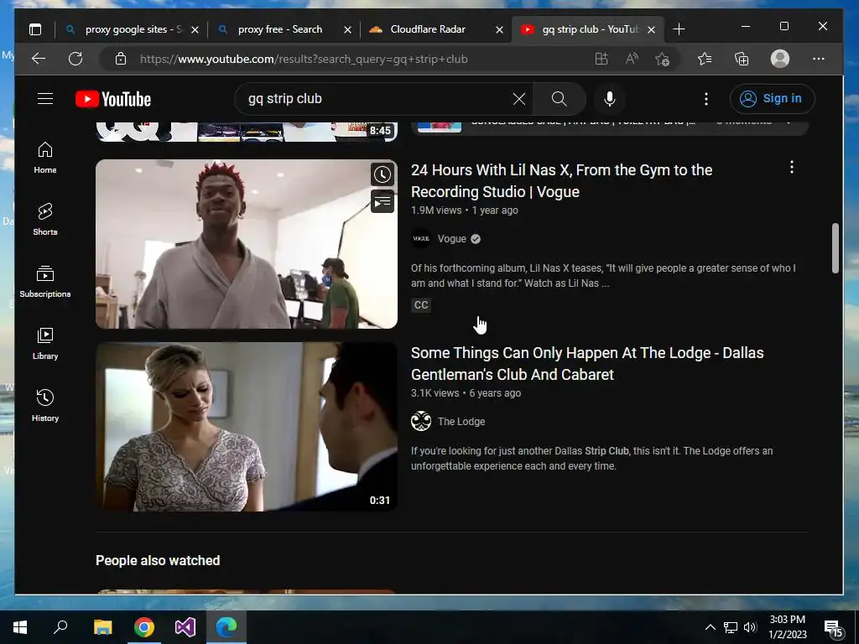Open the Edge apps icon in address bar

point(601,59)
